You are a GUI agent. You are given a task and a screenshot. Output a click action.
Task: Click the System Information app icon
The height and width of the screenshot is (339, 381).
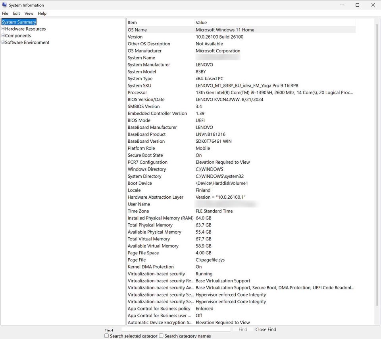click(4, 5)
